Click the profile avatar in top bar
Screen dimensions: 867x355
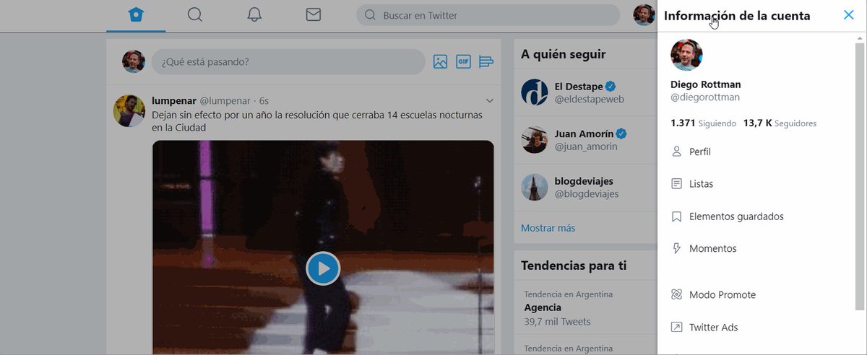[644, 15]
